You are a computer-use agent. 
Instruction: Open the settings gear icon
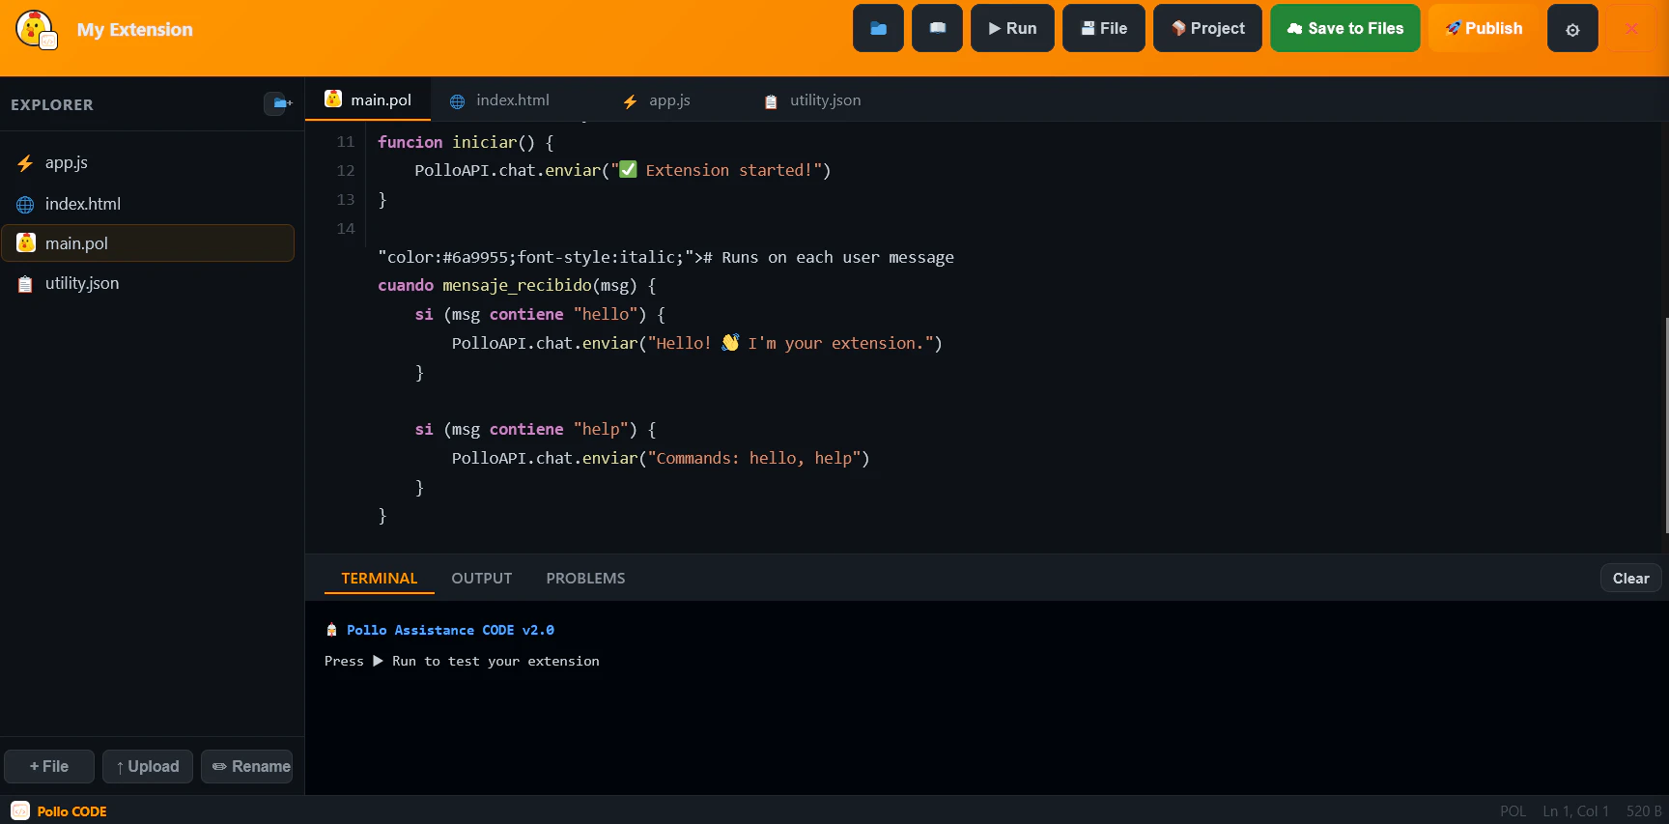coord(1572,29)
